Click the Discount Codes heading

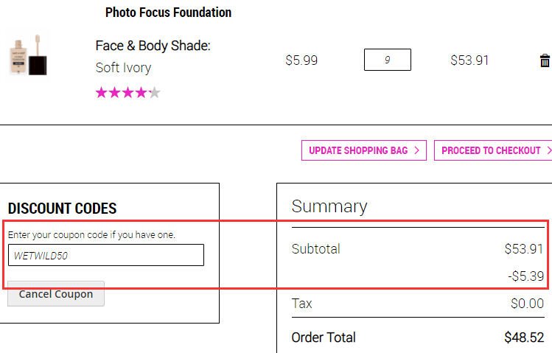coord(62,209)
